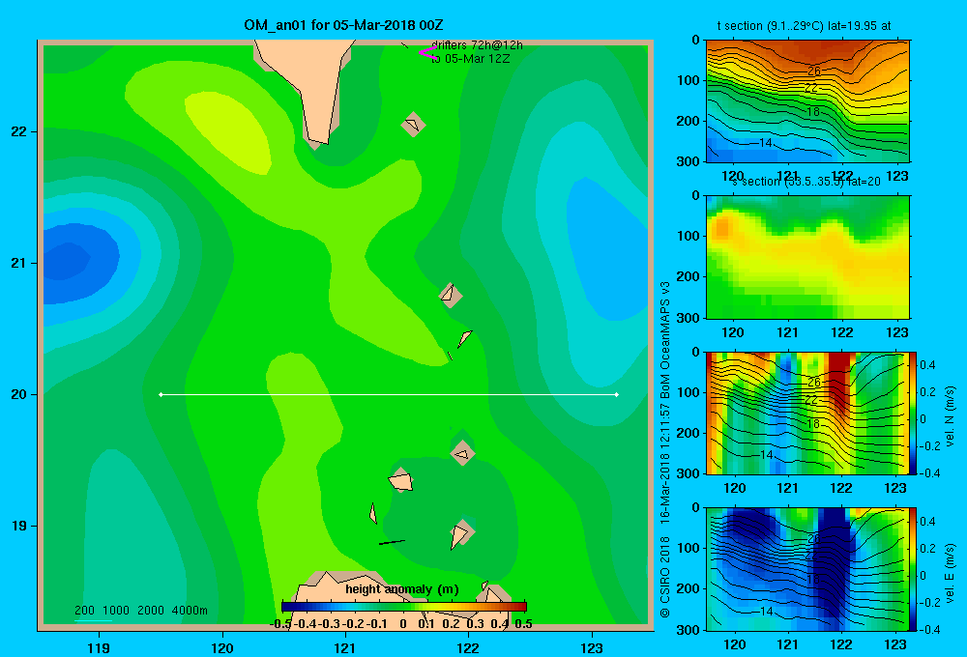Click the '0.4' tick on vel. N scale
The image size is (967, 657).
pyautogui.click(x=927, y=365)
